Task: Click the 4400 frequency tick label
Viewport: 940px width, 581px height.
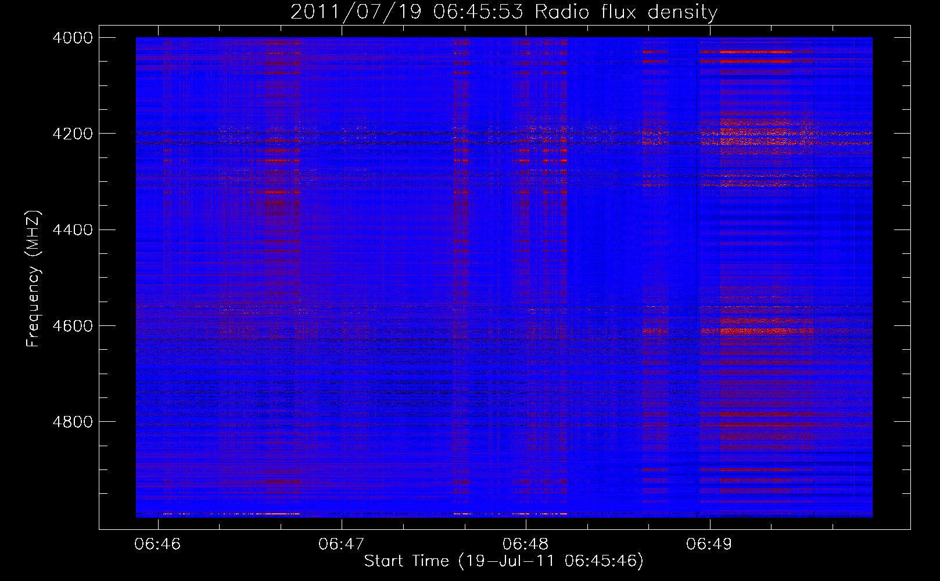Action: click(x=72, y=230)
